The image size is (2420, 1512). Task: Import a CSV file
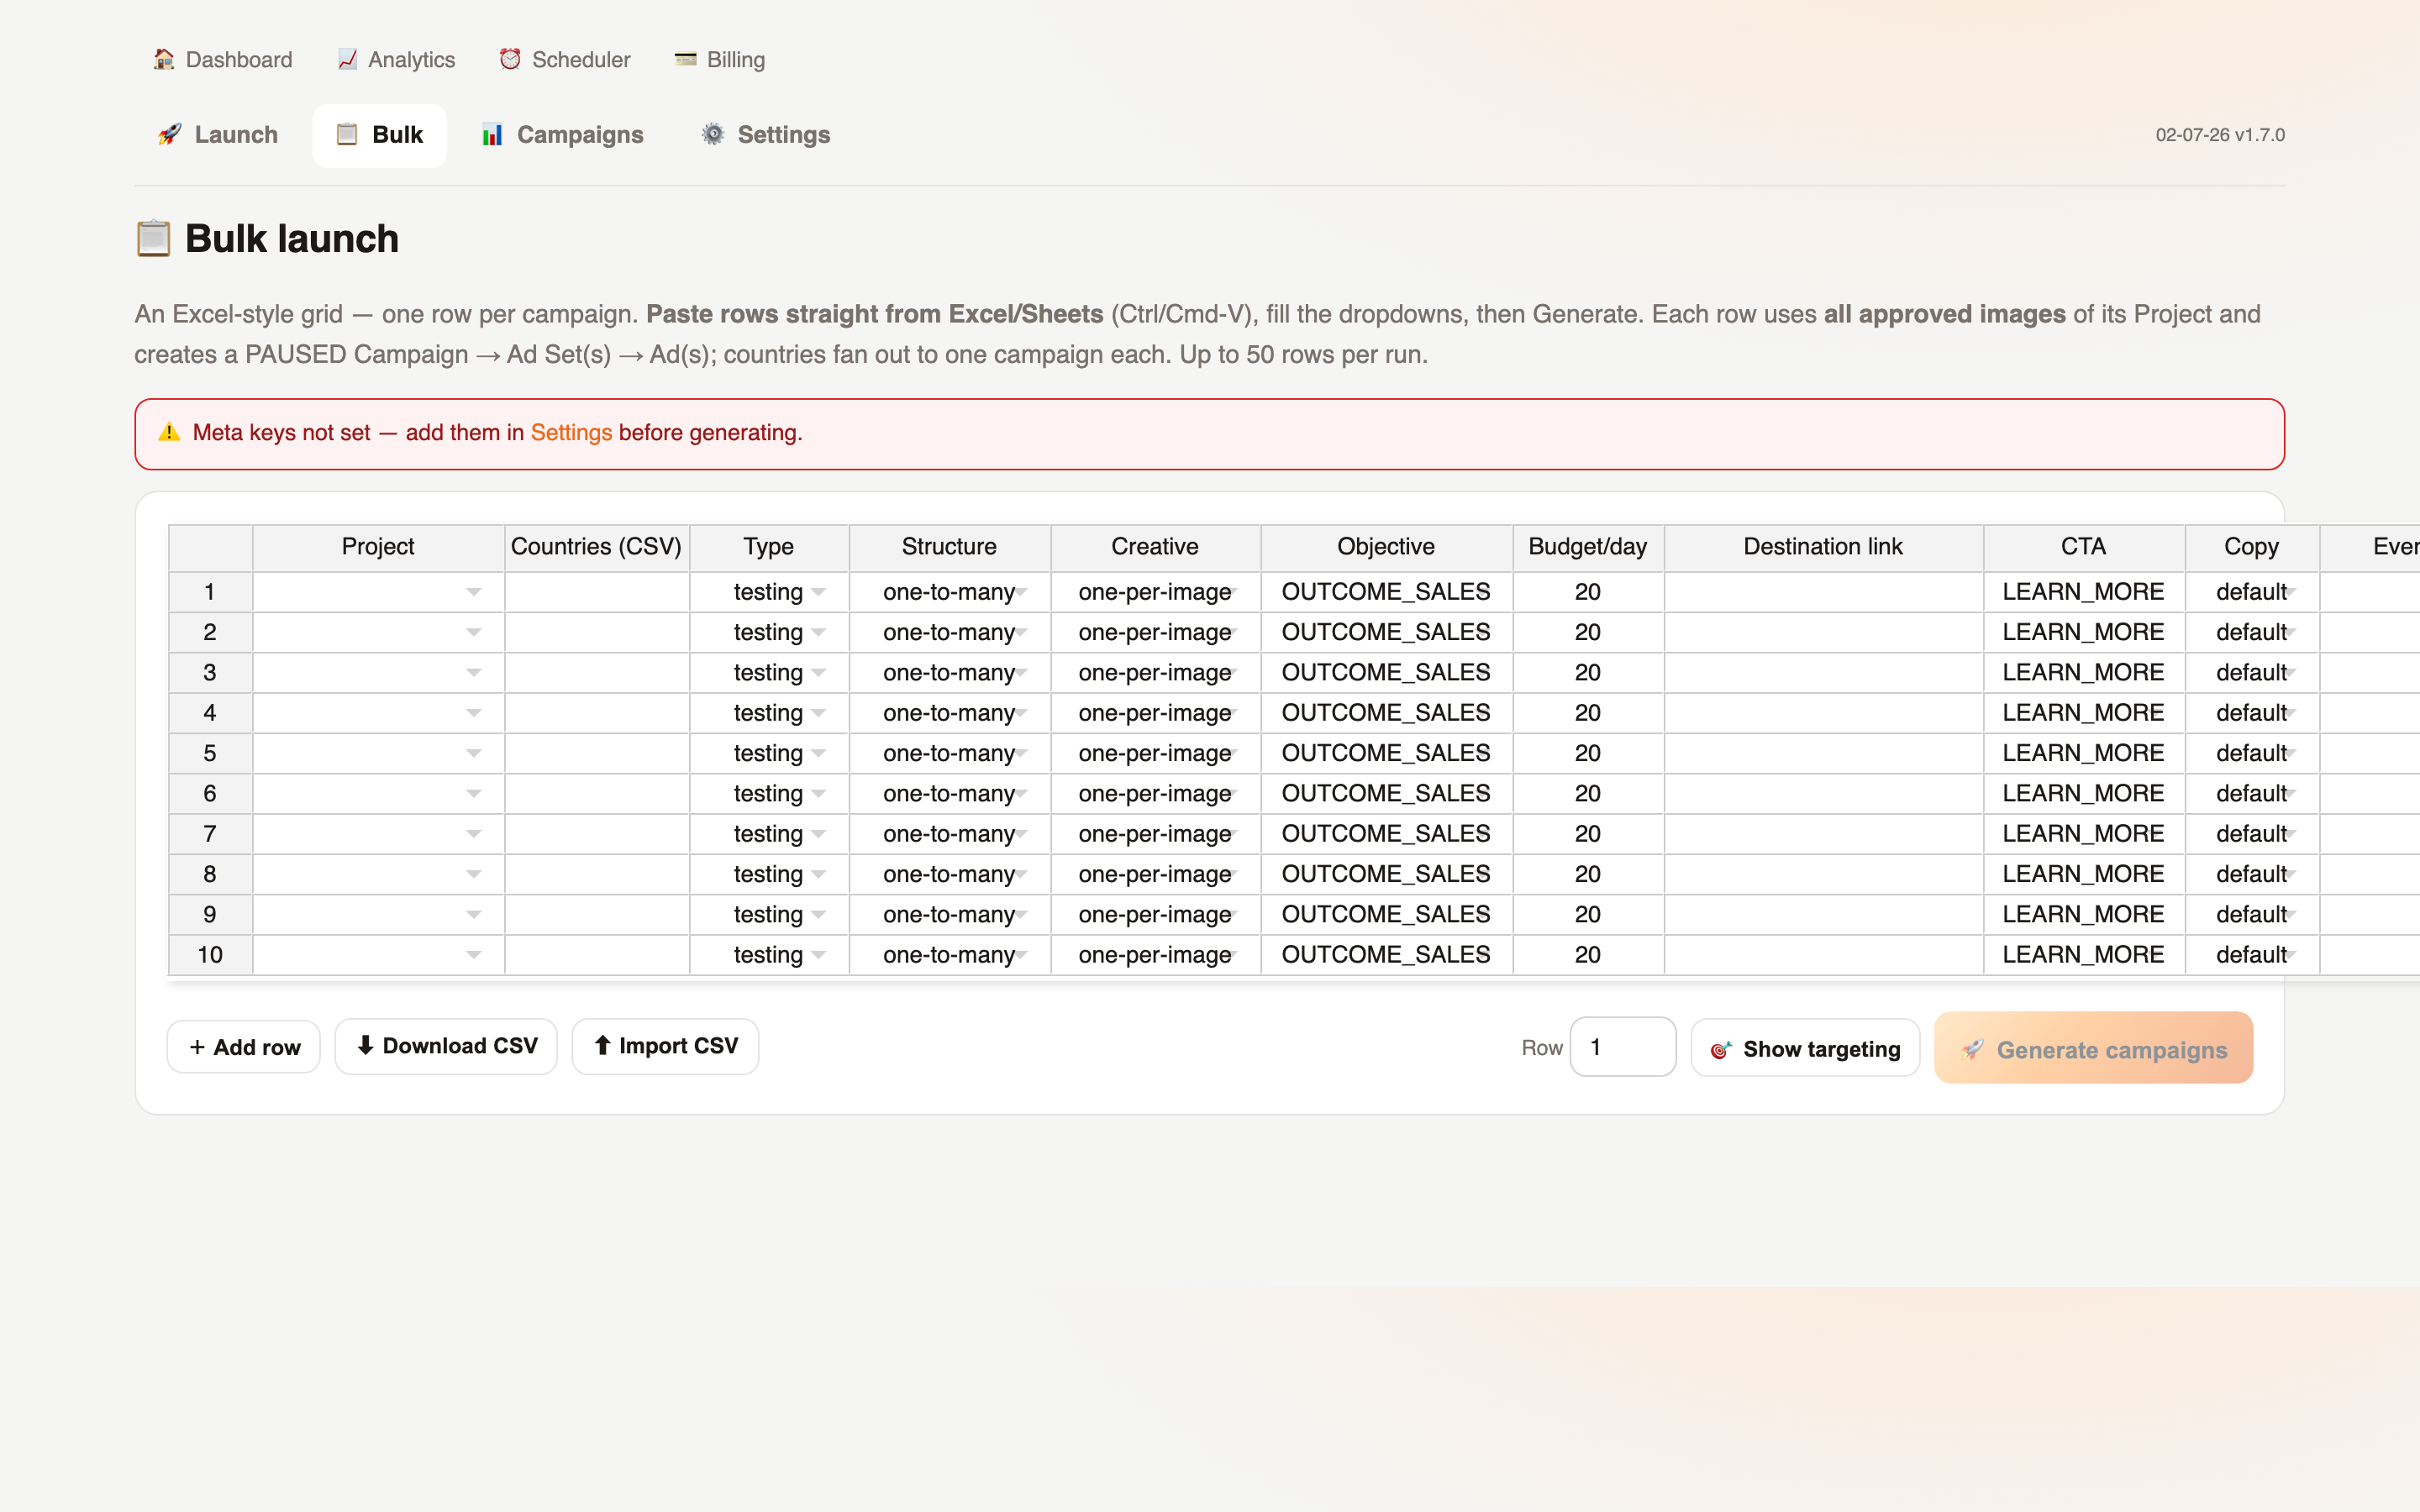coord(665,1046)
